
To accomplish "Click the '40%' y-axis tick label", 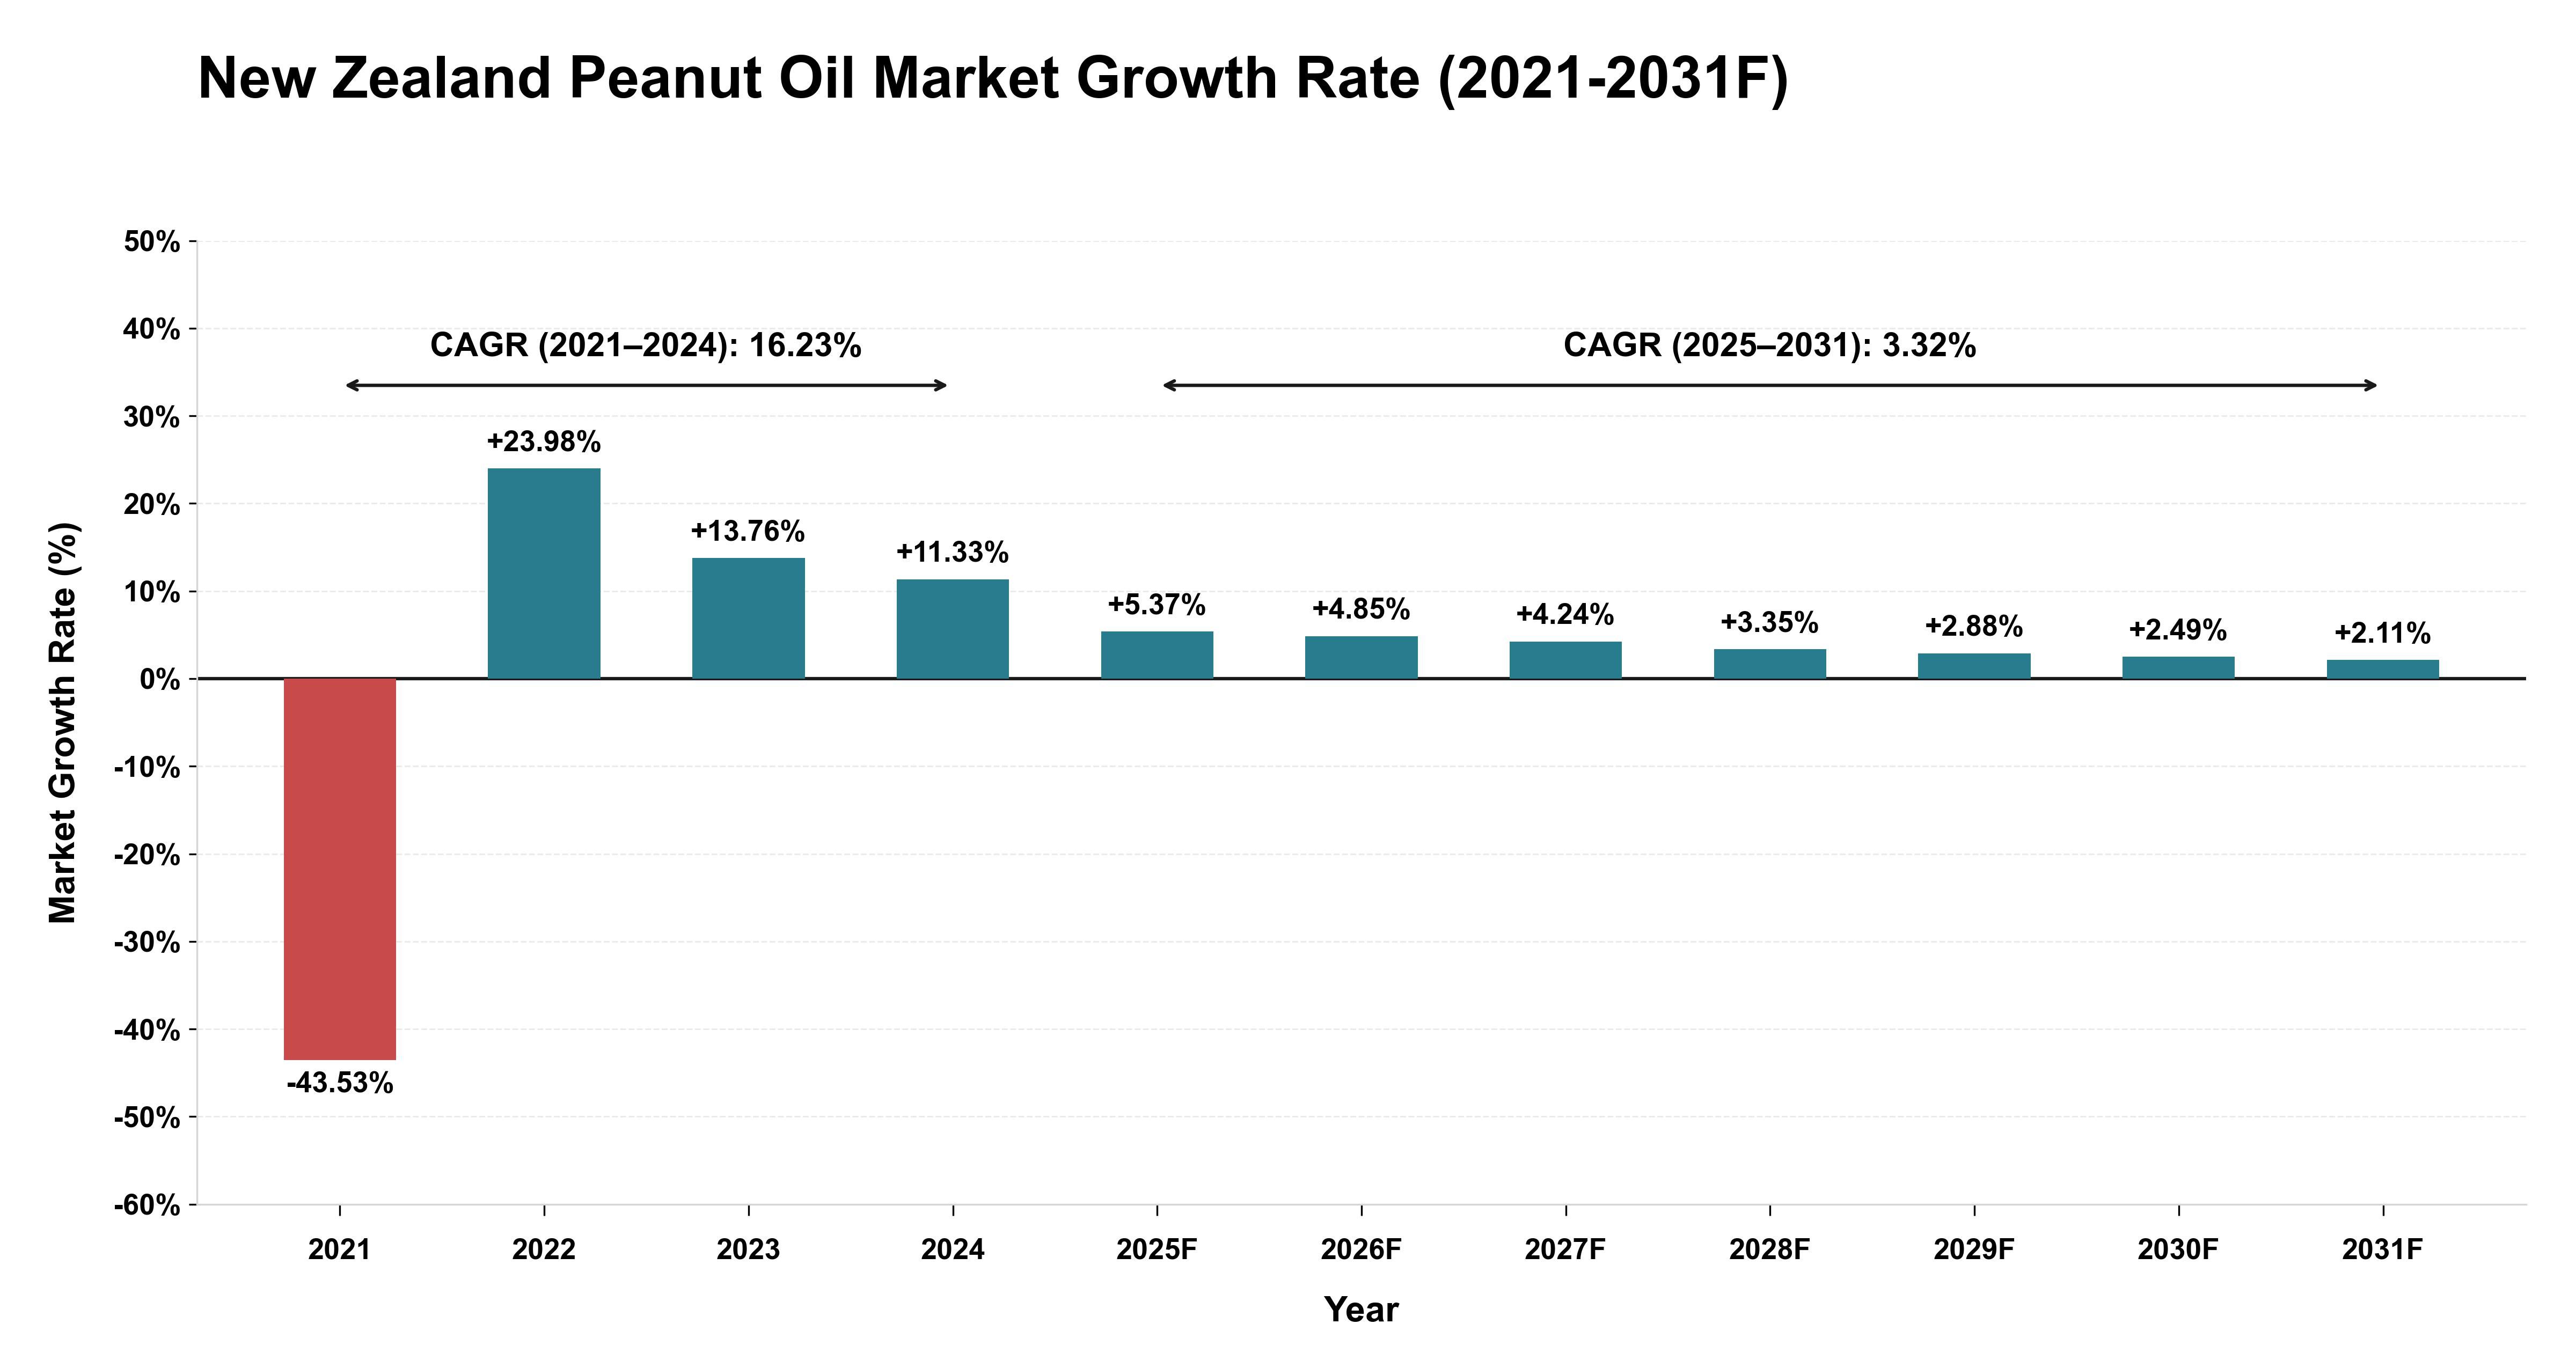I will pos(152,329).
